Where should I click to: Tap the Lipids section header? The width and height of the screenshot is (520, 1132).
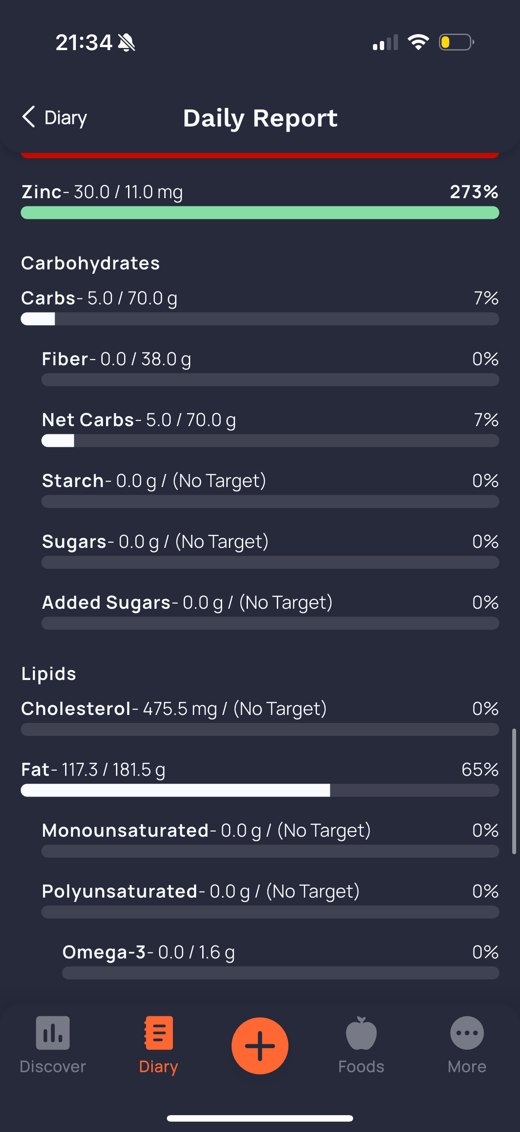pos(49,674)
